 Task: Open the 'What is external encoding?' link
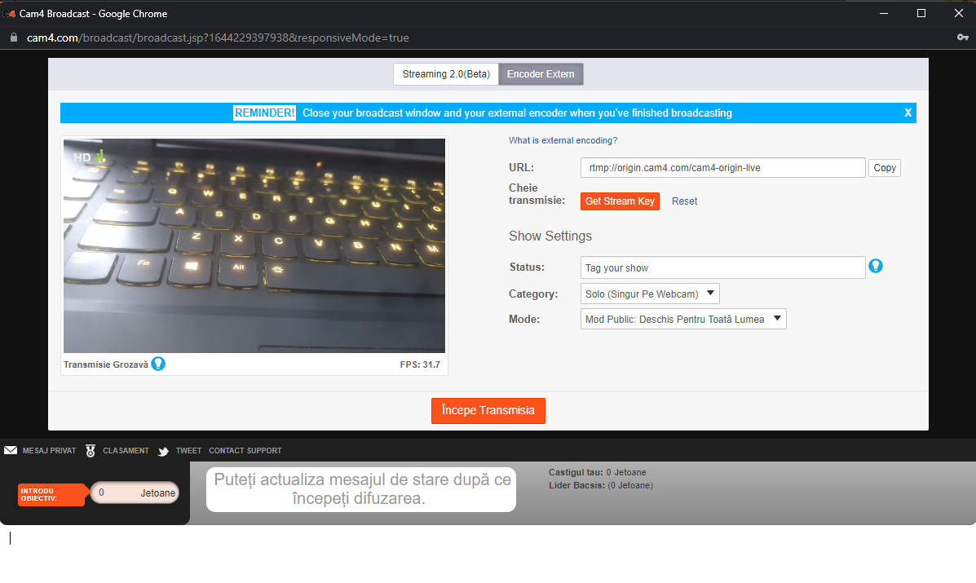563,140
